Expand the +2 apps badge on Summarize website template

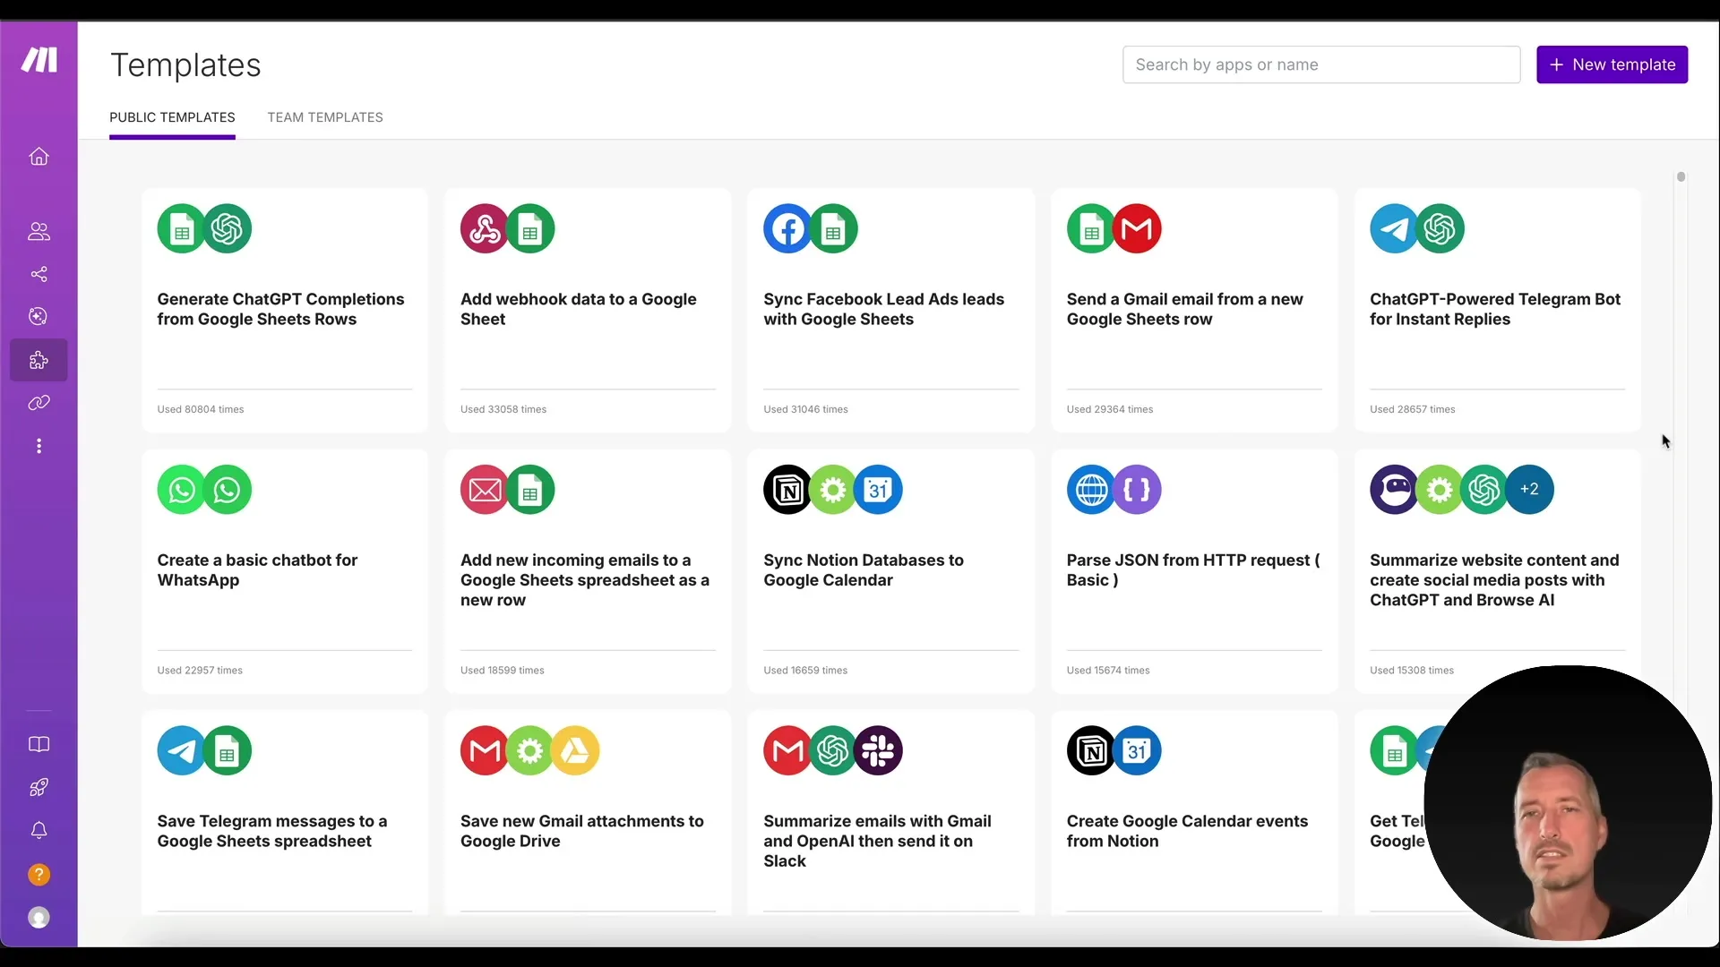(1530, 489)
